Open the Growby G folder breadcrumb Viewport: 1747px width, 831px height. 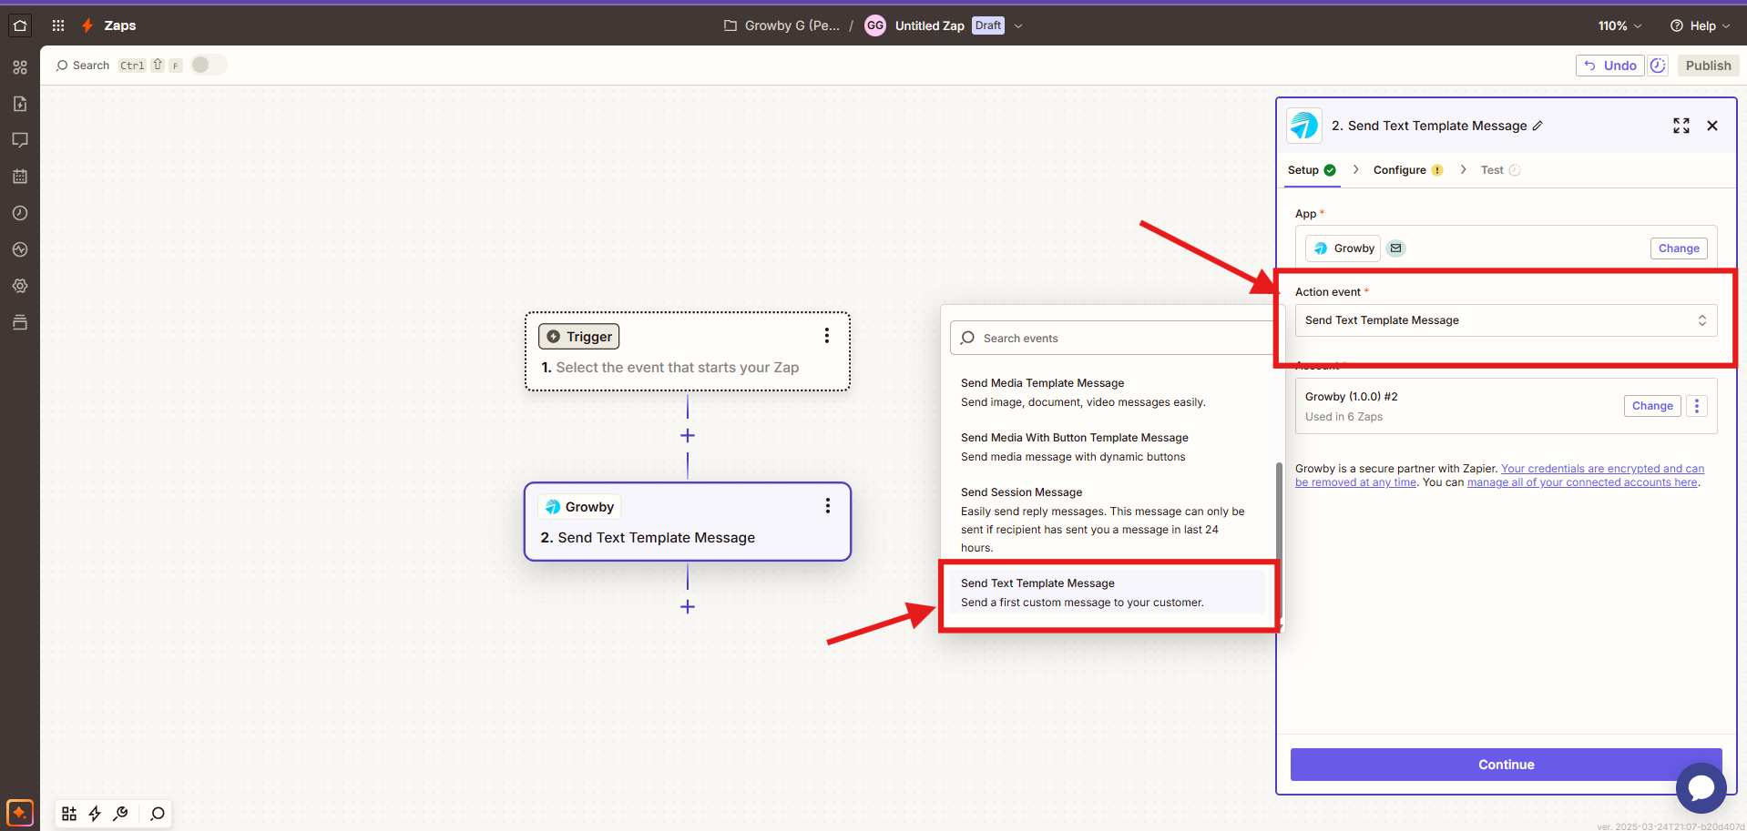click(x=782, y=25)
